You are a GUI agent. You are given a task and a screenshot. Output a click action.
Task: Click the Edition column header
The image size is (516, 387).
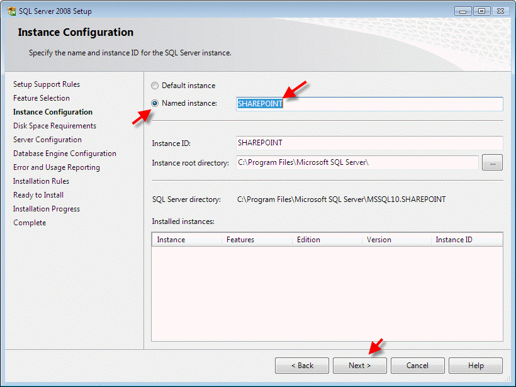[x=327, y=240]
